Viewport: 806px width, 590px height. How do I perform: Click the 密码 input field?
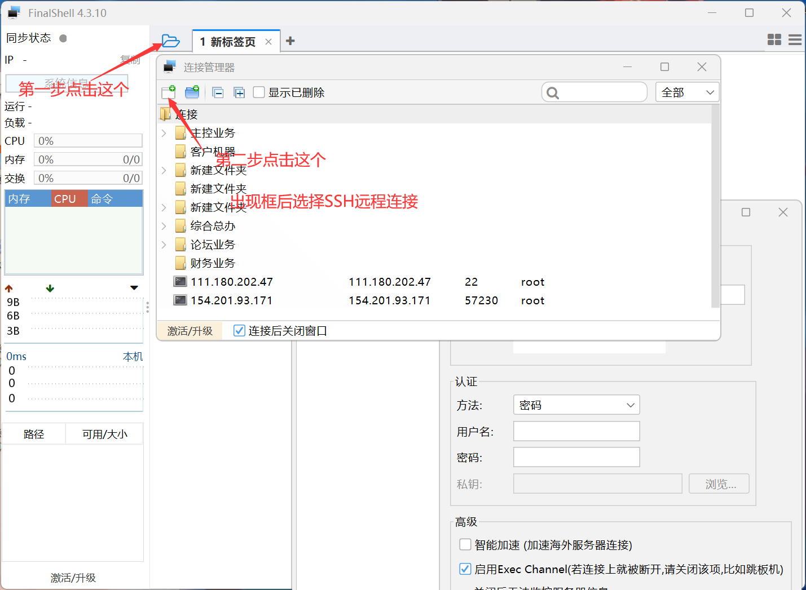coord(576,457)
